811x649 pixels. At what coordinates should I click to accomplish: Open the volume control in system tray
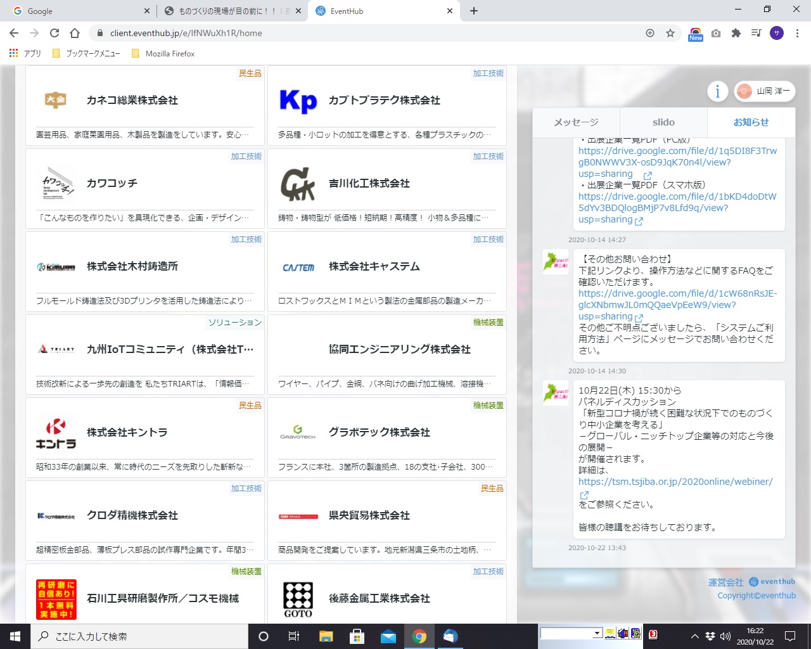[725, 636]
